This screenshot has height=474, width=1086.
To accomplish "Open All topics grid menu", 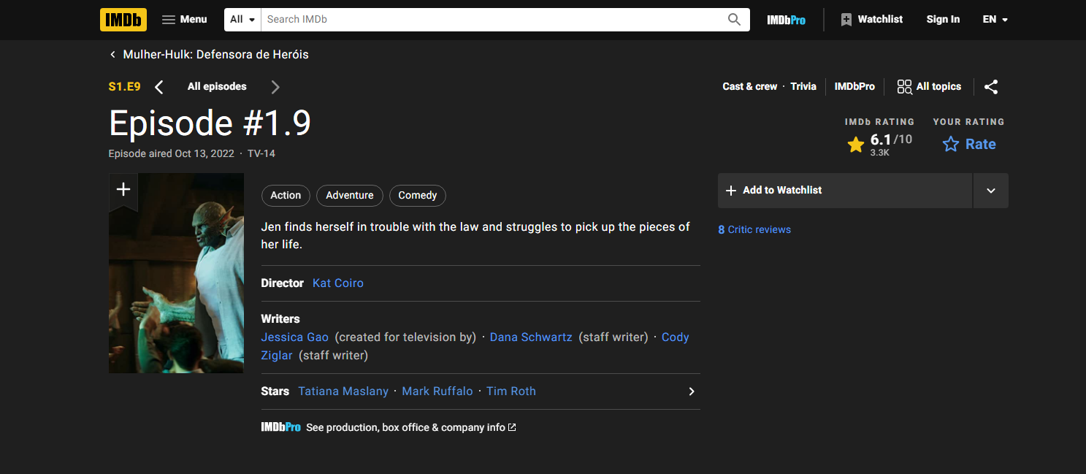I will pyautogui.click(x=929, y=86).
